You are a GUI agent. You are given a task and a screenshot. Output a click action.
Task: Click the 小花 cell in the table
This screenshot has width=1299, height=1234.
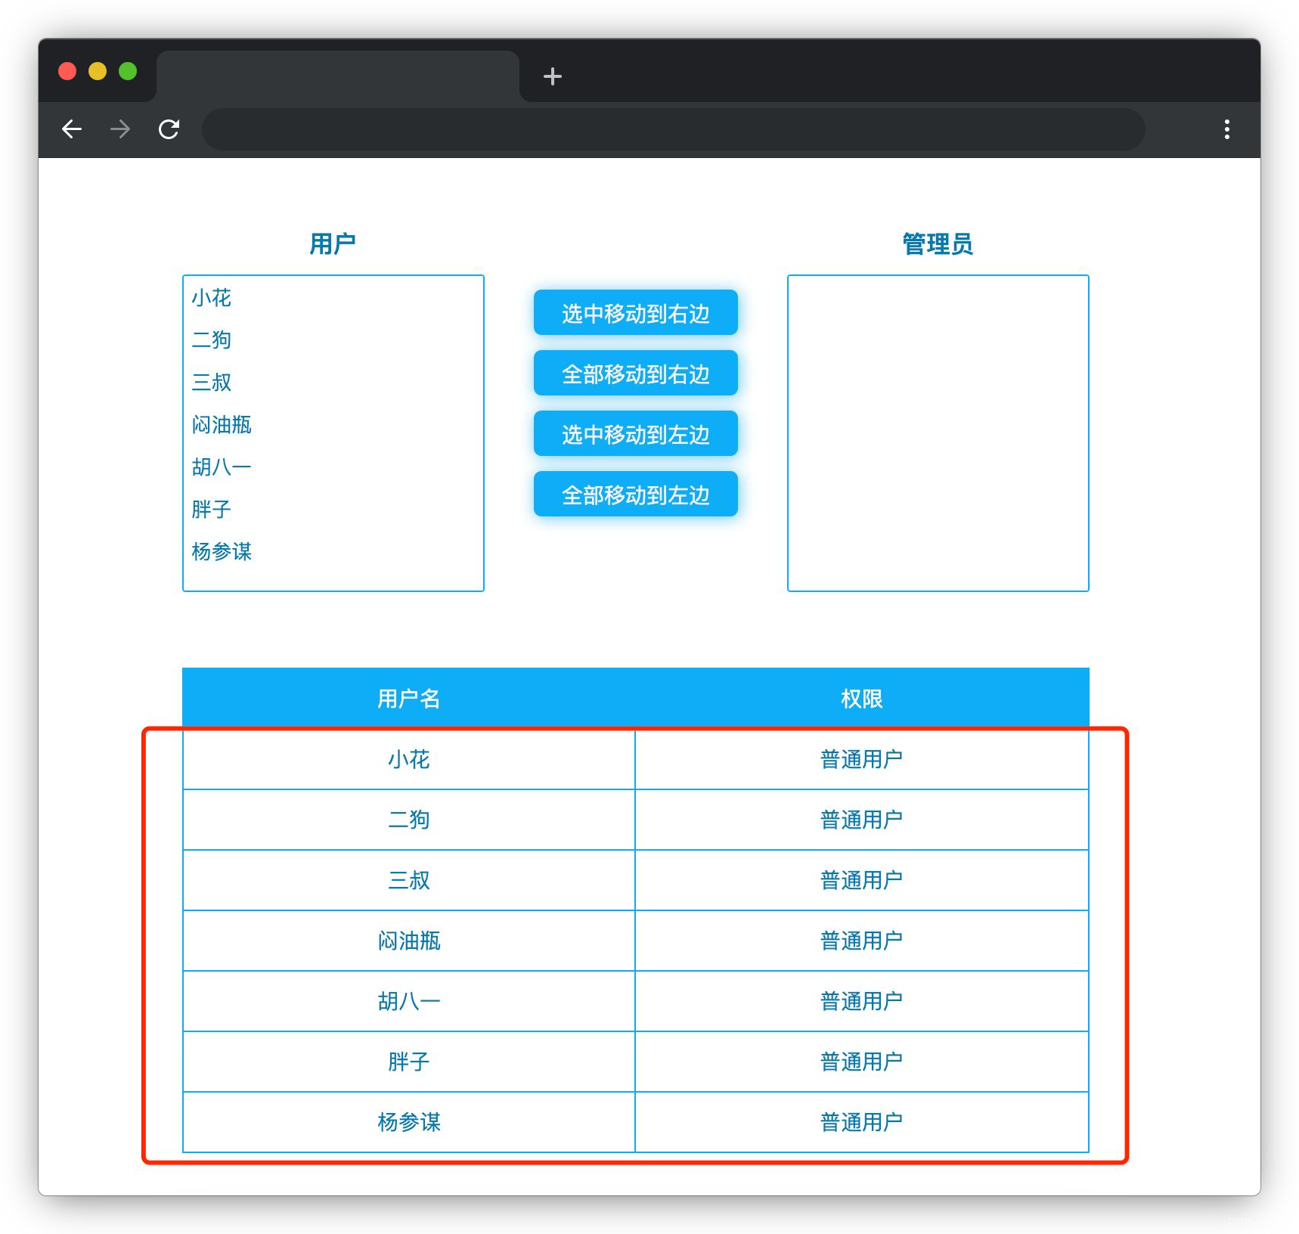409,759
